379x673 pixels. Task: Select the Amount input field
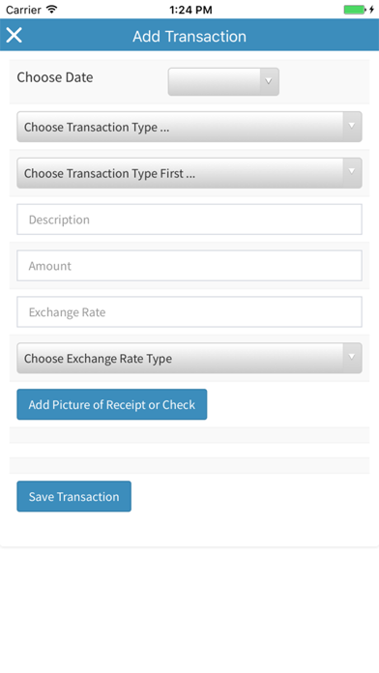coord(189,266)
